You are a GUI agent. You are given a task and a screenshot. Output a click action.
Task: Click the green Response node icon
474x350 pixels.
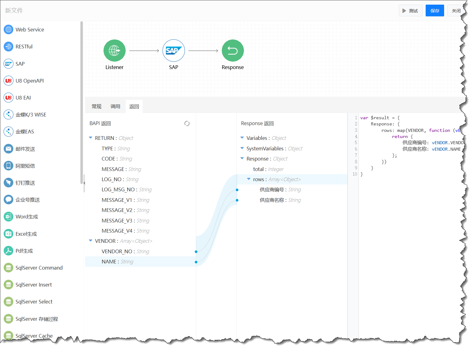click(233, 51)
